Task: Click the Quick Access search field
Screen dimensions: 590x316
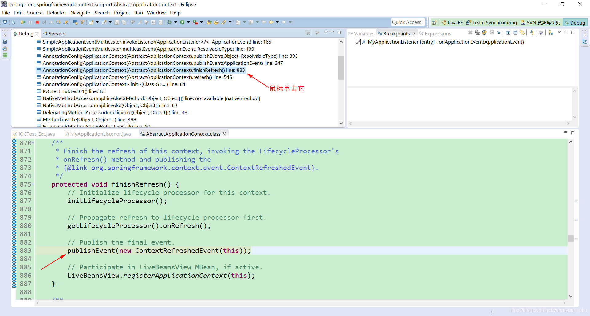Action: 408,22
